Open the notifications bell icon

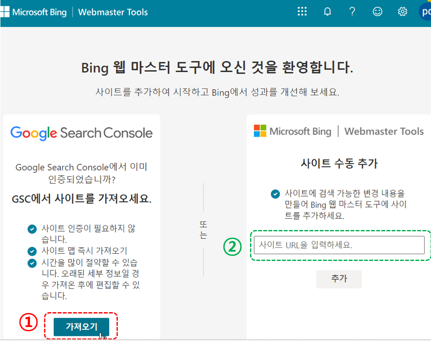click(x=327, y=11)
